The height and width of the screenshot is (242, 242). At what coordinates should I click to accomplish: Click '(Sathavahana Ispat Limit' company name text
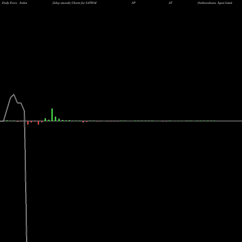pos(215,3)
